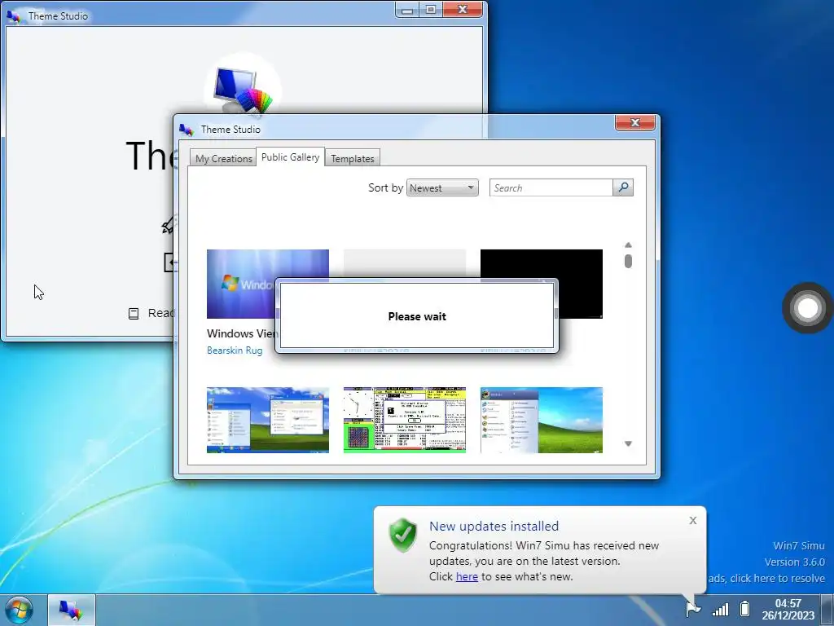The image size is (834, 626).
Task: Click the gallery scrollbar thumb
Action: click(628, 261)
